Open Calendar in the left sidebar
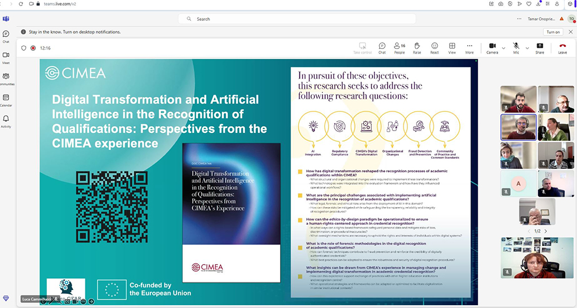The image size is (577, 308). point(6,99)
